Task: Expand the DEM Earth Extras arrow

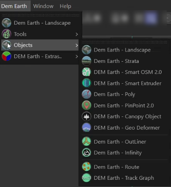Action: point(77,57)
